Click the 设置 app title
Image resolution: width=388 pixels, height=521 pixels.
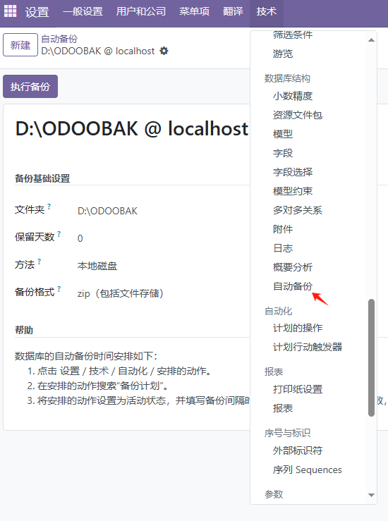click(37, 12)
